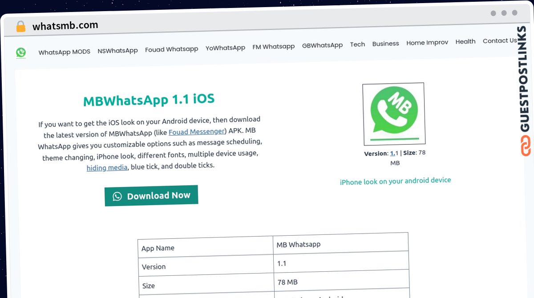Open GBWhatsApp navigation item
This screenshot has height=298, width=534.
point(323,45)
